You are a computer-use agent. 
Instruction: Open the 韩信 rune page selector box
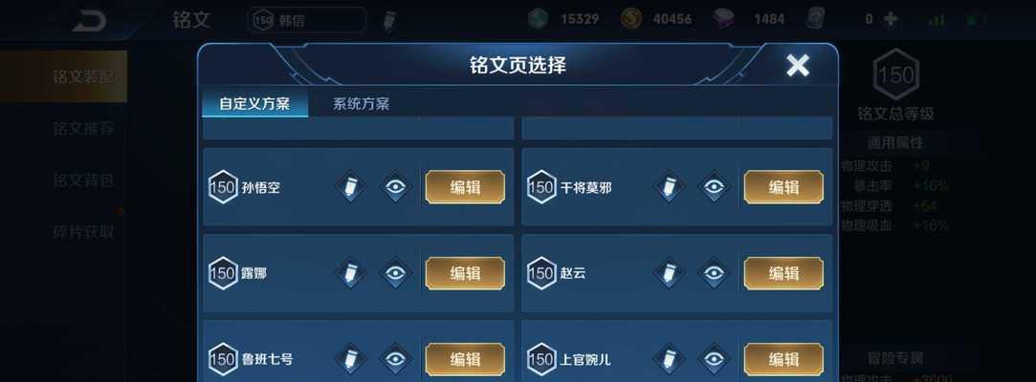coord(306,20)
